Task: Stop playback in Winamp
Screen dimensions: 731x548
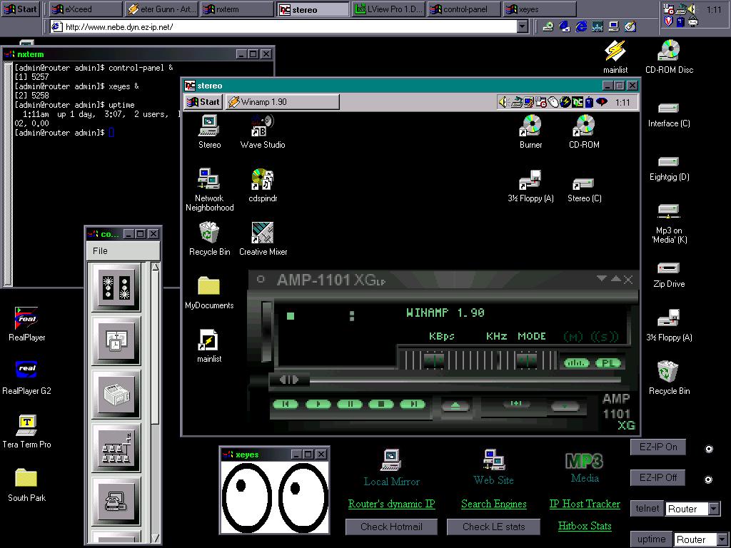Action: [x=381, y=404]
